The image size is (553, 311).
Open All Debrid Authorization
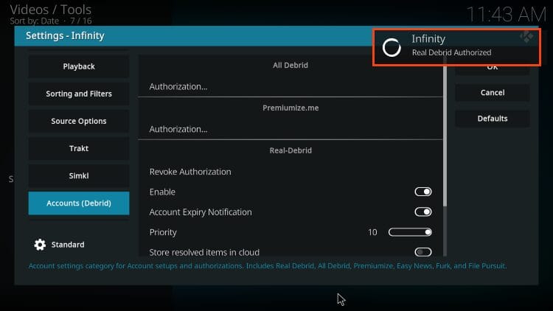point(290,87)
